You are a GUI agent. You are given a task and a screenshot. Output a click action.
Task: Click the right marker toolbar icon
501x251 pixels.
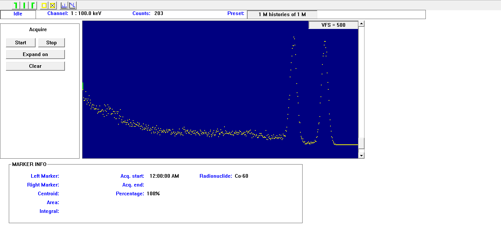[x=33, y=5]
